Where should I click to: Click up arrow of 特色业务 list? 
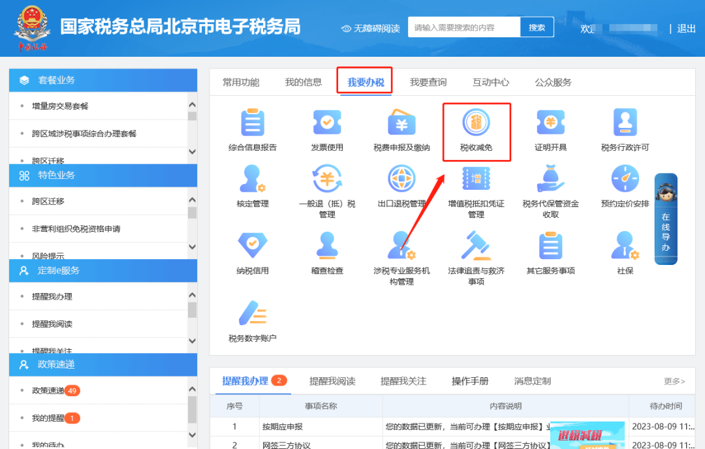(193, 200)
